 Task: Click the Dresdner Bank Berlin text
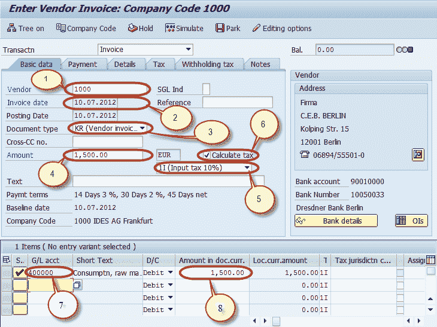[329, 207]
